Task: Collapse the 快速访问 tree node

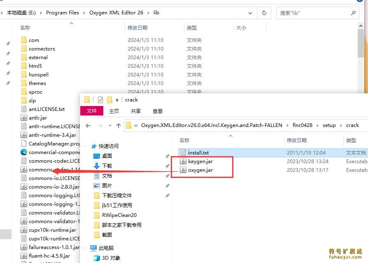Action: pyautogui.click(x=85, y=146)
